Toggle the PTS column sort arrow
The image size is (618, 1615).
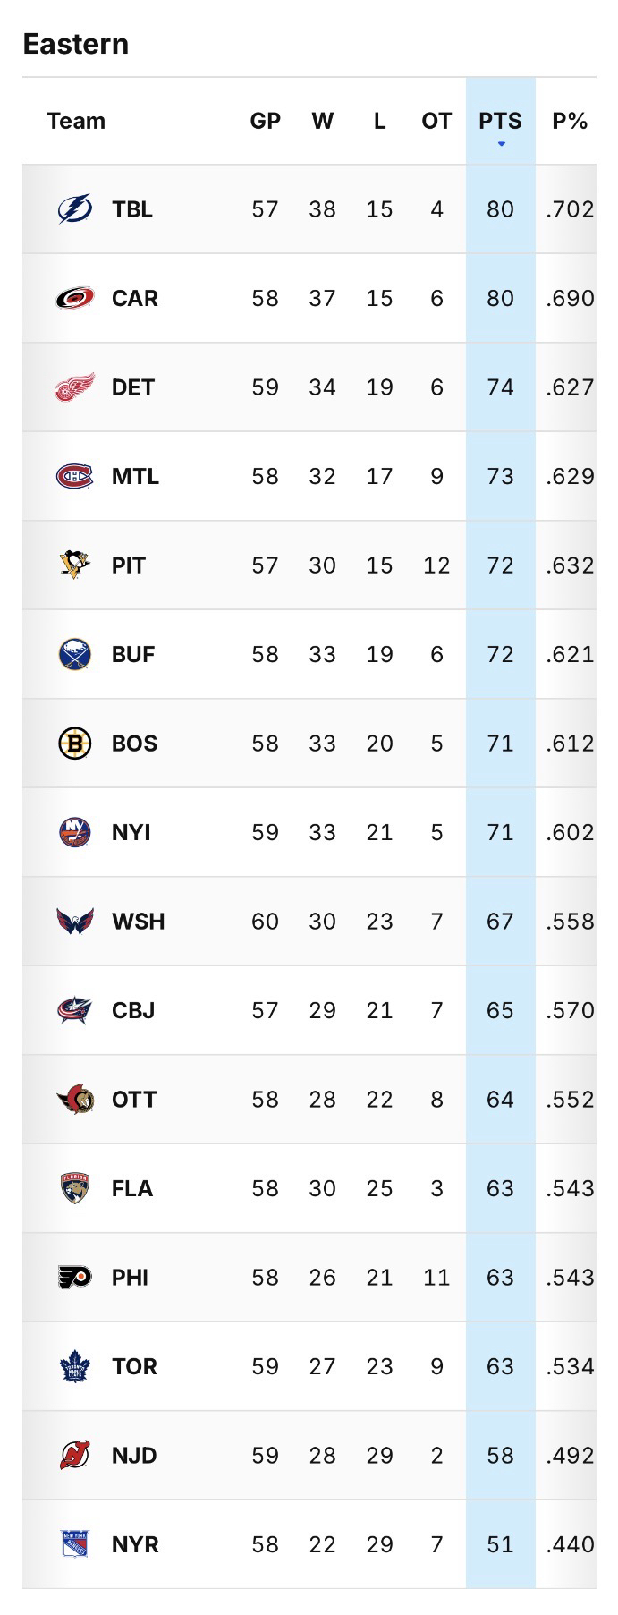click(x=501, y=143)
